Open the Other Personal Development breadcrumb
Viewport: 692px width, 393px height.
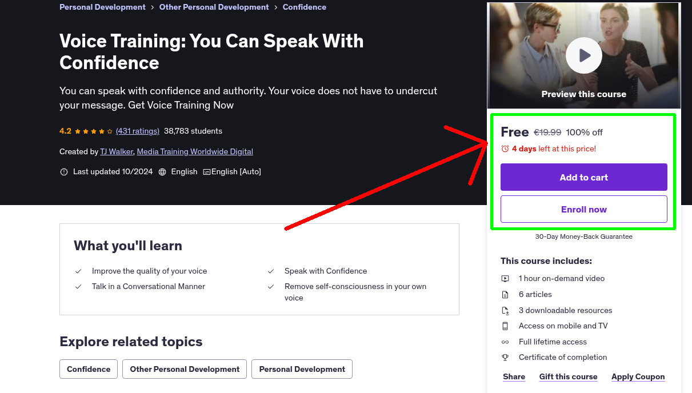pos(214,7)
